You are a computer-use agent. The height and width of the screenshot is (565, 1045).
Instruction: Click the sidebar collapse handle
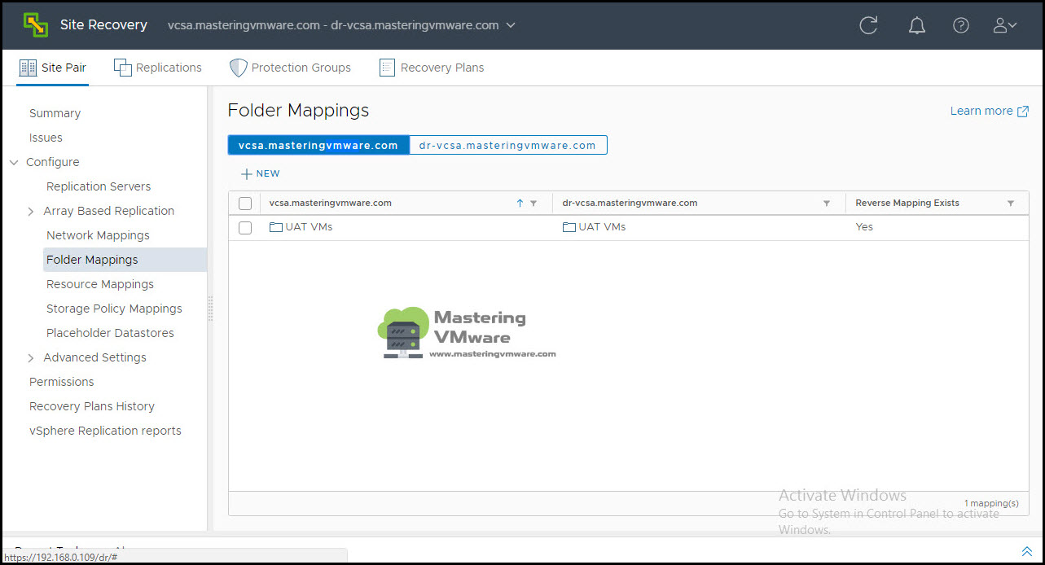coord(210,309)
